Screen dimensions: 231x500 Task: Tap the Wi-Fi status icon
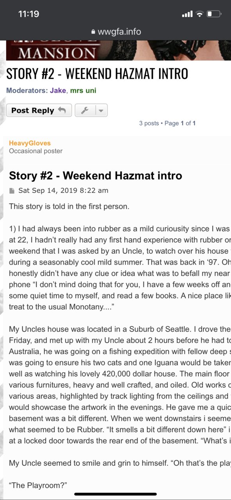(199, 14)
